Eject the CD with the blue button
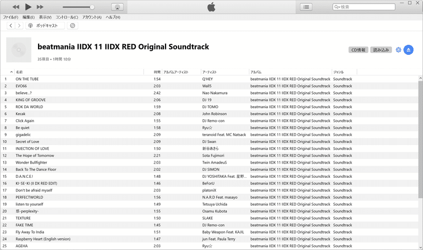Screen dimensions: 423x250 [x=408, y=50]
